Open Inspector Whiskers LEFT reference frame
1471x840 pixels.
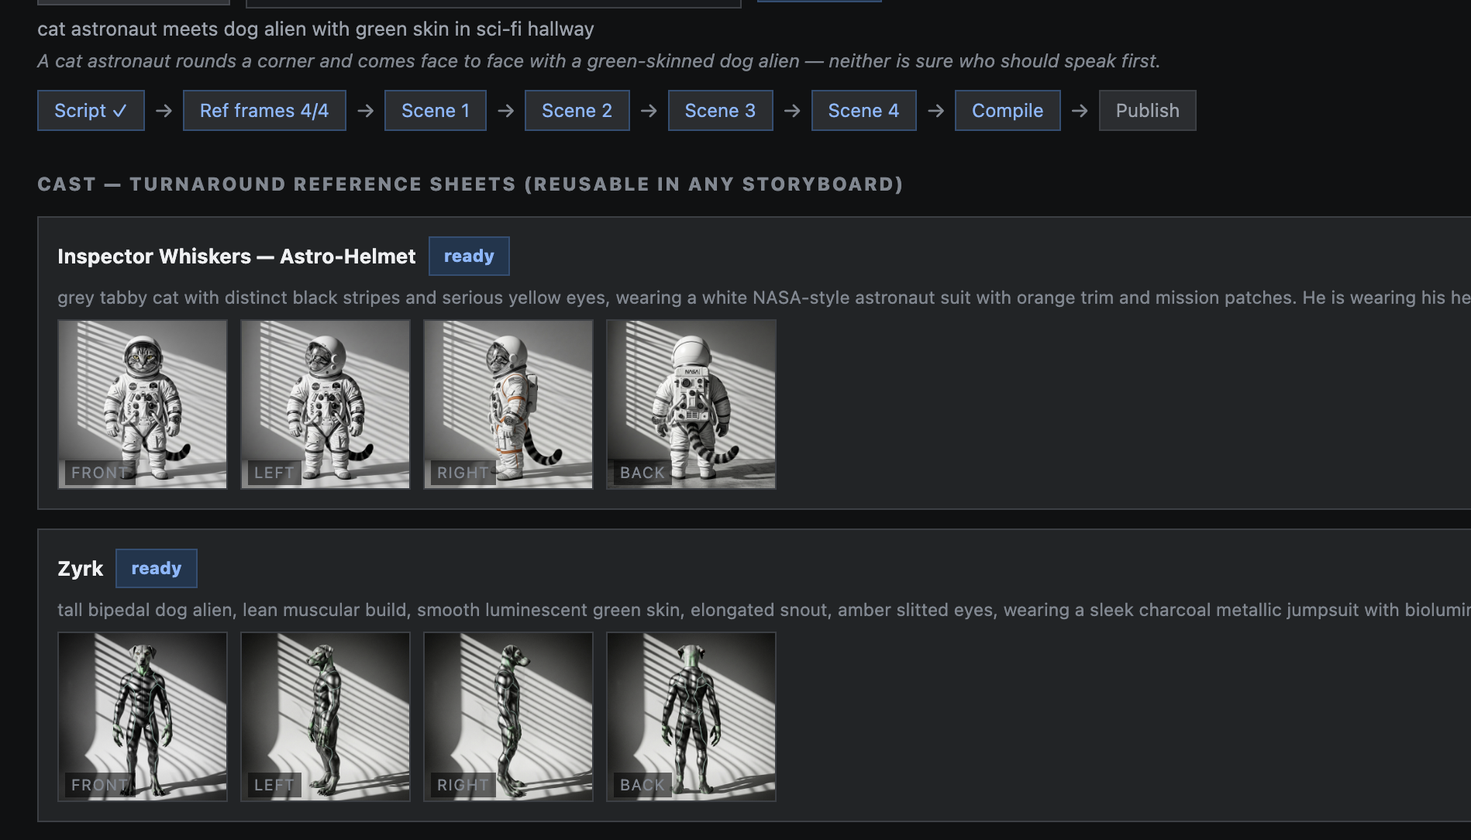(x=326, y=405)
